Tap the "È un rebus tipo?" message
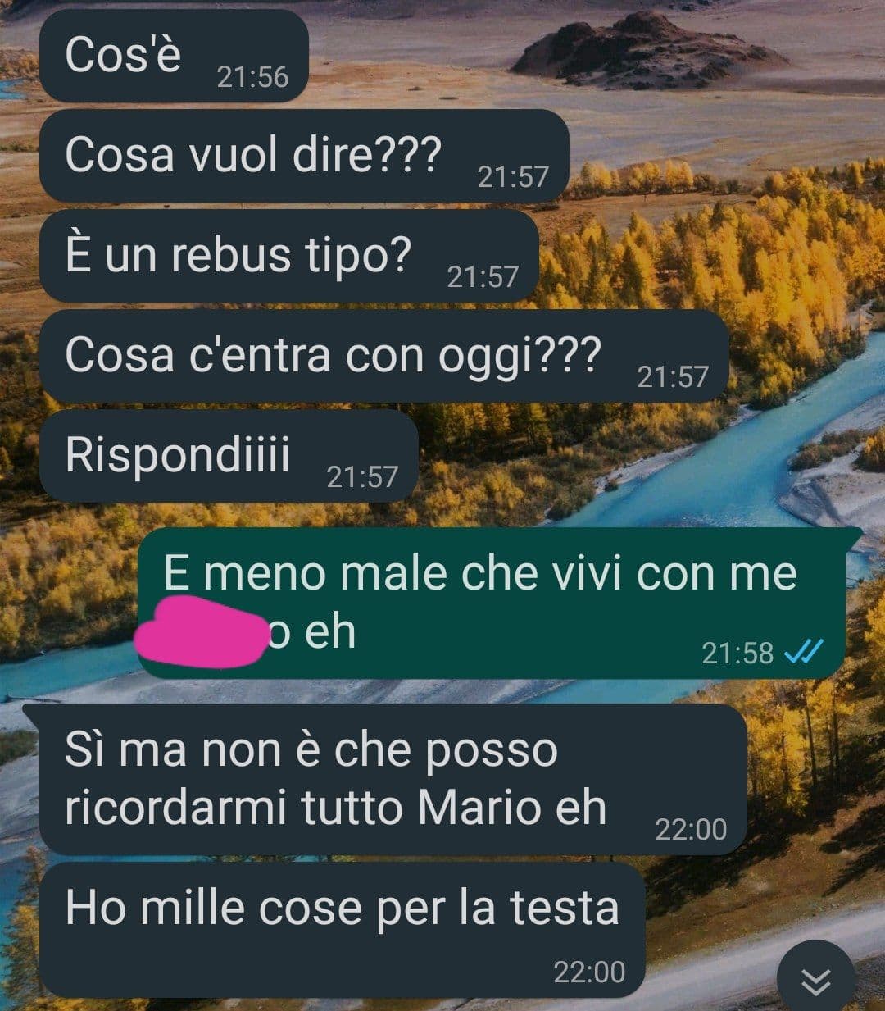This screenshot has width=885, height=1011. 289,256
